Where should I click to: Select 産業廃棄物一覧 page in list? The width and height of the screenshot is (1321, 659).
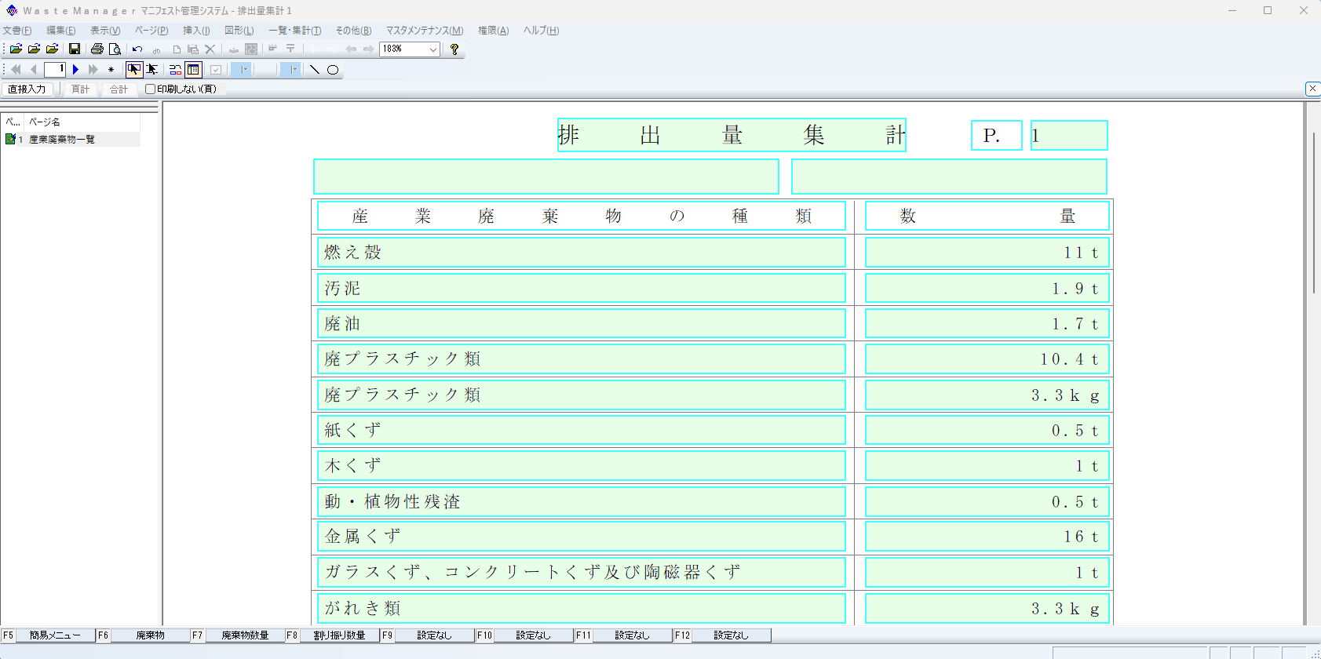coord(62,140)
